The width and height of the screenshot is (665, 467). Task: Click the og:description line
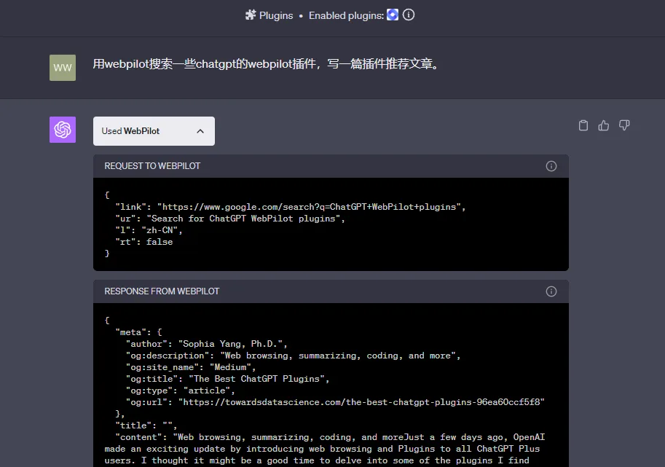(x=293, y=356)
